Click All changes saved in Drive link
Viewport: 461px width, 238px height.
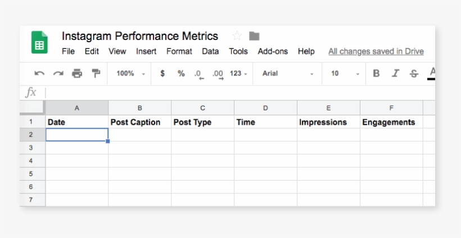click(x=376, y=51)
